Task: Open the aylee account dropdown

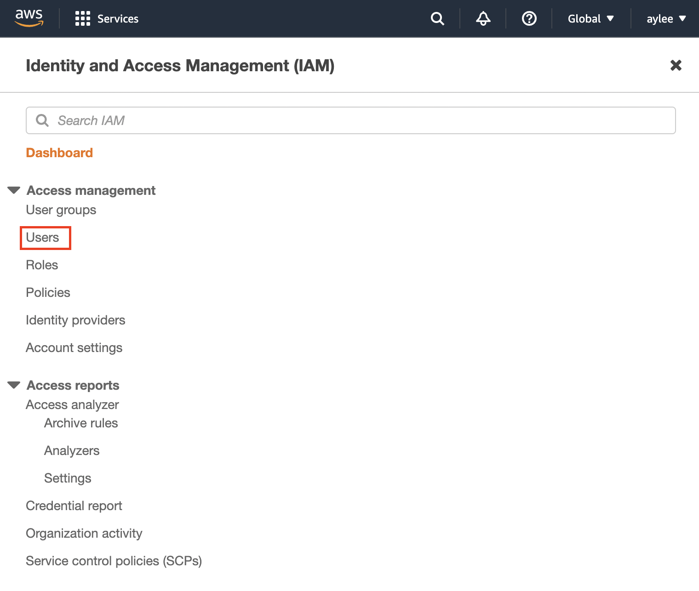Action: coord(666,19)
